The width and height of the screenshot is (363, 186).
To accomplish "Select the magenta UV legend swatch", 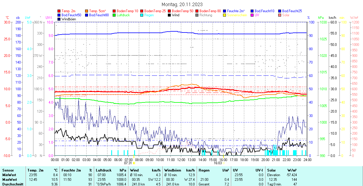I will click(x=252, y=15).
